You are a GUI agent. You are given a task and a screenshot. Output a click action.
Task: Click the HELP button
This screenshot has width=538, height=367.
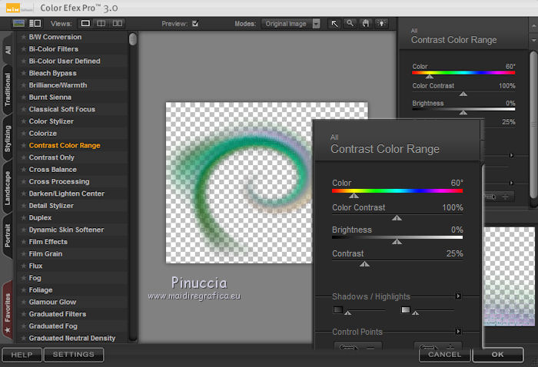pos(22,355)
